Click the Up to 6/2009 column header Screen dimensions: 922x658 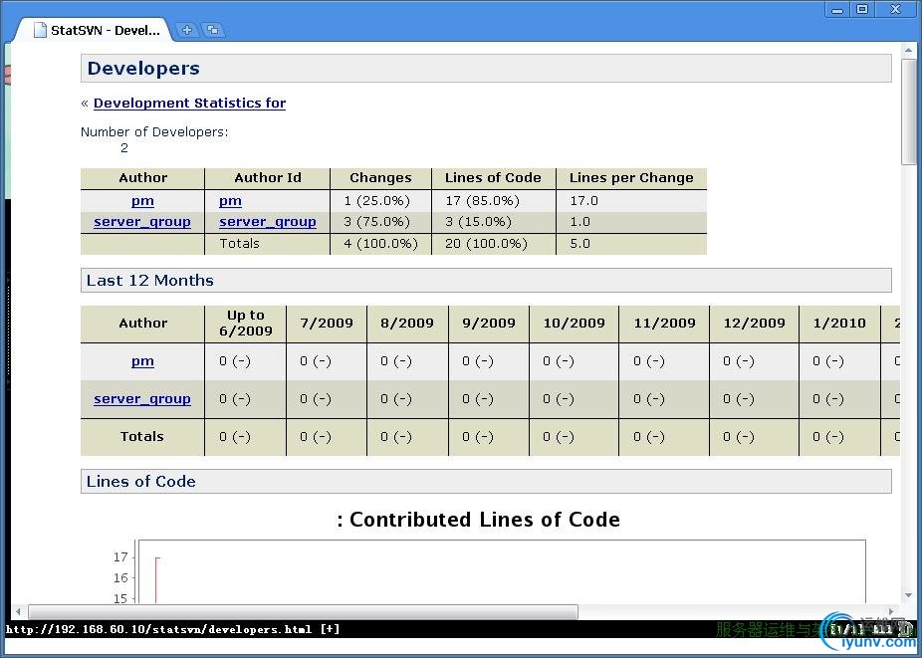(x=246, y=323)
